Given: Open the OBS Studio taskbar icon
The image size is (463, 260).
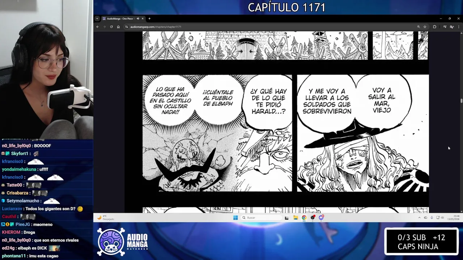Looking at the screenshot, I should [x=313, y=217].
